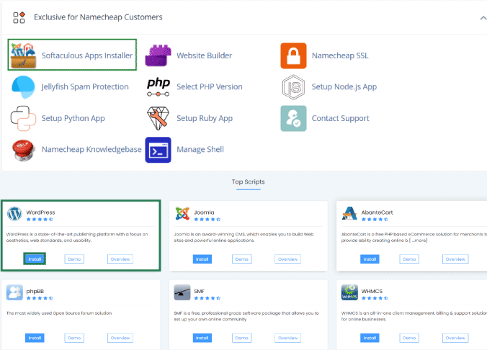View the WordPress Demo
Image resolution: width=487 pixels, height=350 pixels.
coord(74,259)
